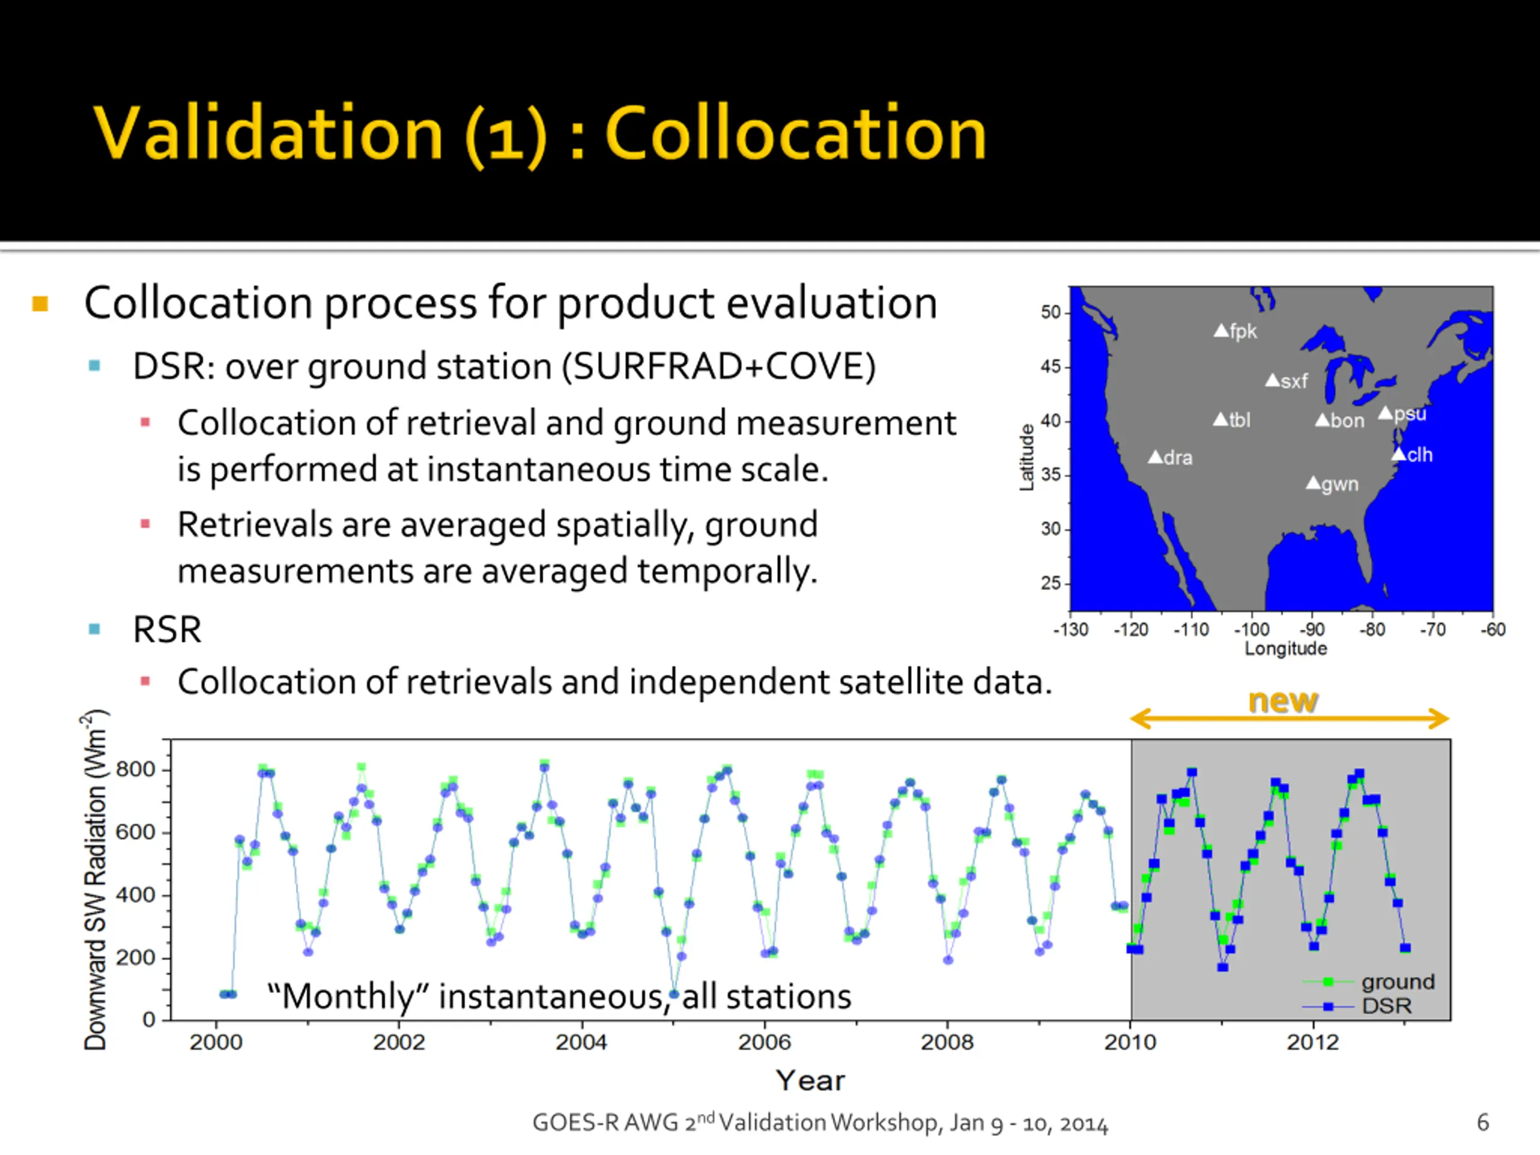Click the 'DSR: over ground station (SURFRAD+COVE)' bullet
The width and height of the screenshot is (1540, 1155).
[x=504, y=367]
